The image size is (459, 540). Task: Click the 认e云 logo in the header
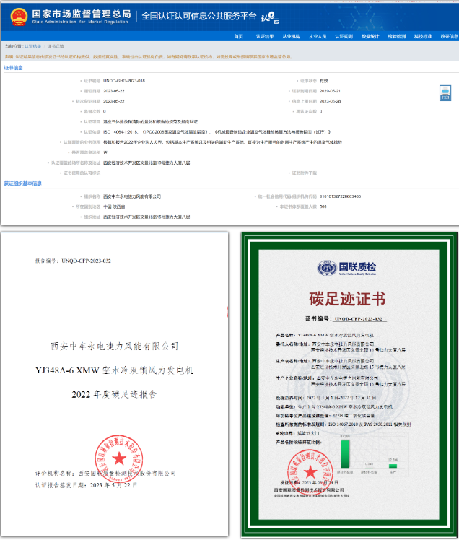[270, 17]
